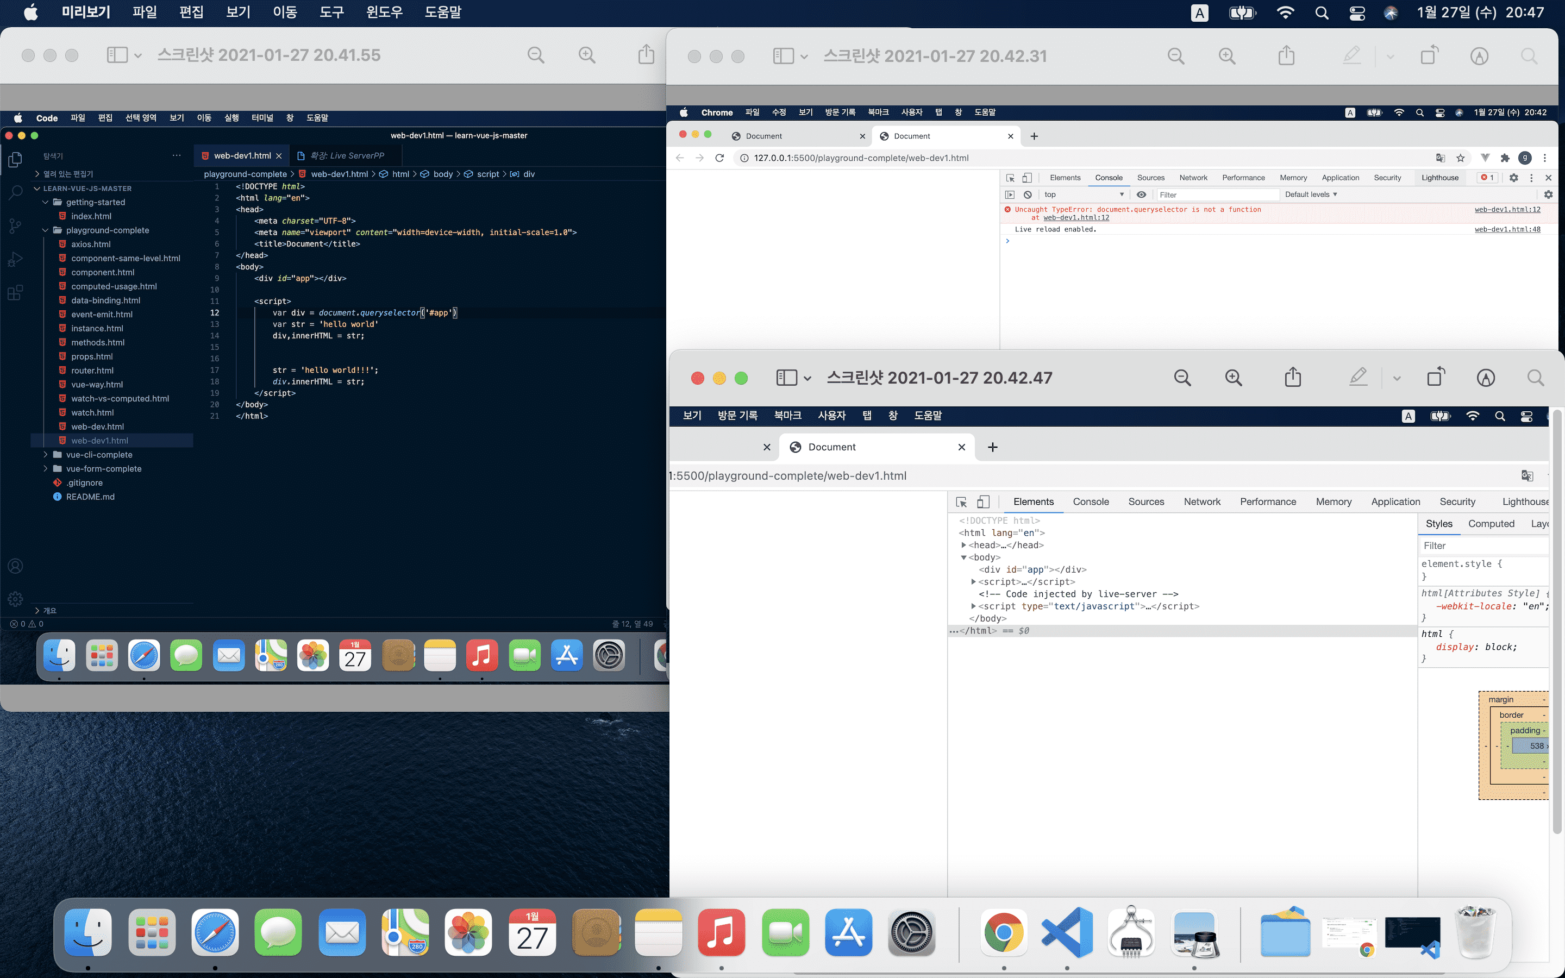The height and width of the screenshot is (978, 1565).
Task: Click vertical scrollbar of 20.42.47 window
Action: click(1557, 621)
